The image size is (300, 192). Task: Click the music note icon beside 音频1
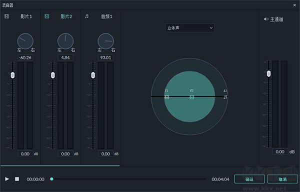[87, 17]
